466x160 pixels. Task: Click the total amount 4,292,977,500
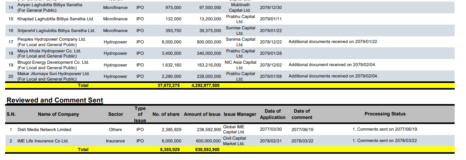(205, 85)
